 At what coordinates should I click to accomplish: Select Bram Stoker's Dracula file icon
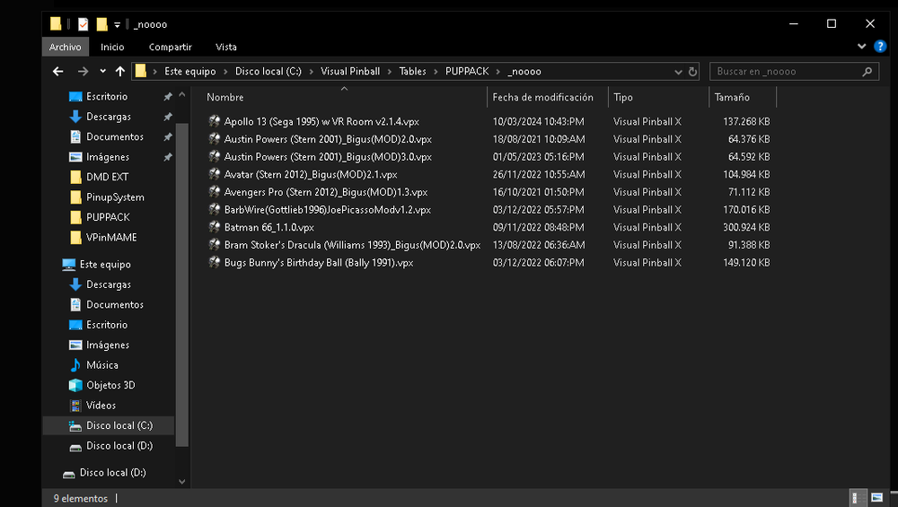[215, 245]
